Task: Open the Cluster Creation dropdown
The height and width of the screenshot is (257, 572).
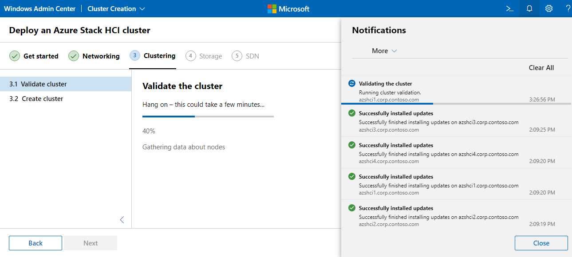Action: tap(116, 8)
